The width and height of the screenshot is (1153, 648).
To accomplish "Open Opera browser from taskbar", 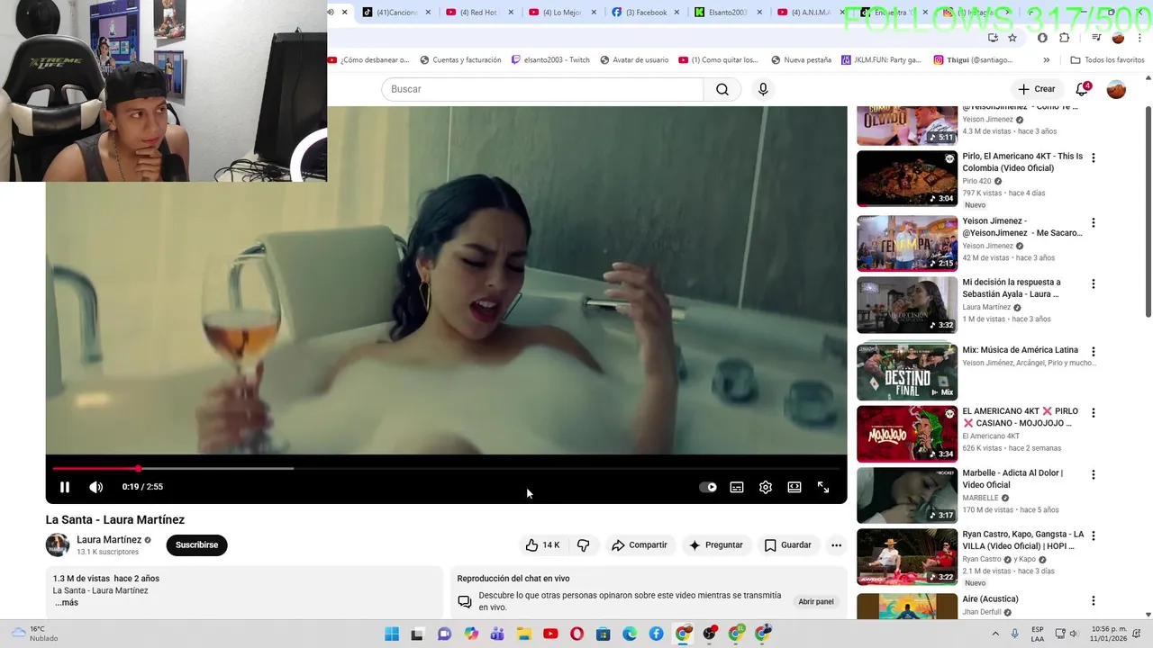I will tap(577, 634).
